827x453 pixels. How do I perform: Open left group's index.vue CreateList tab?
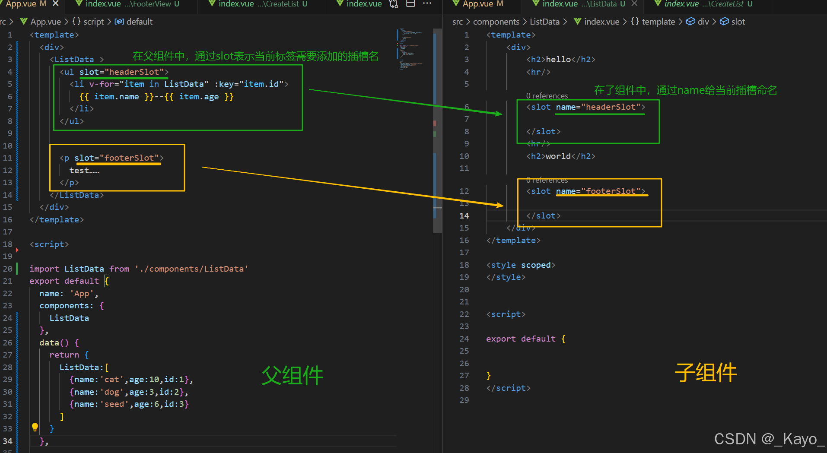pyautogui.click(x=258, y=4)
